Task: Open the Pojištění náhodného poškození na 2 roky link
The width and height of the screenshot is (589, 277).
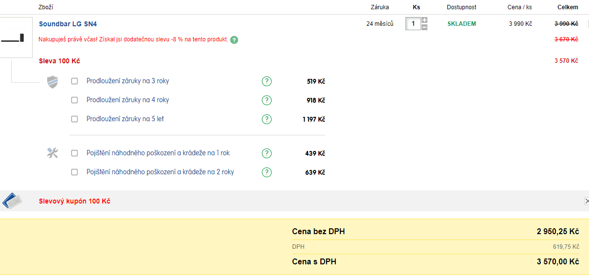Action: tap(160, 172)
